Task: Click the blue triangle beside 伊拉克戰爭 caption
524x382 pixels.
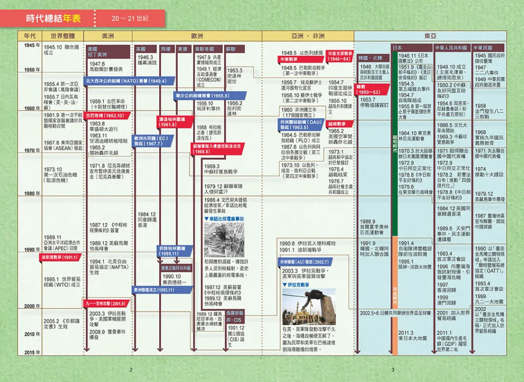Action: click(284, 283)
